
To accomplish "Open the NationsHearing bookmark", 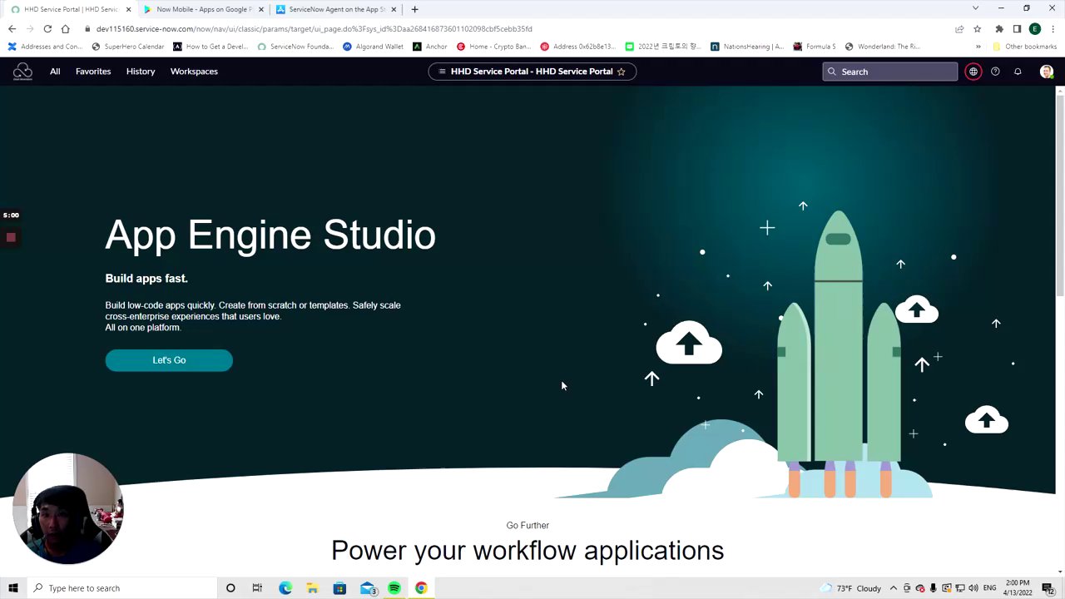I will pos(747,47).
